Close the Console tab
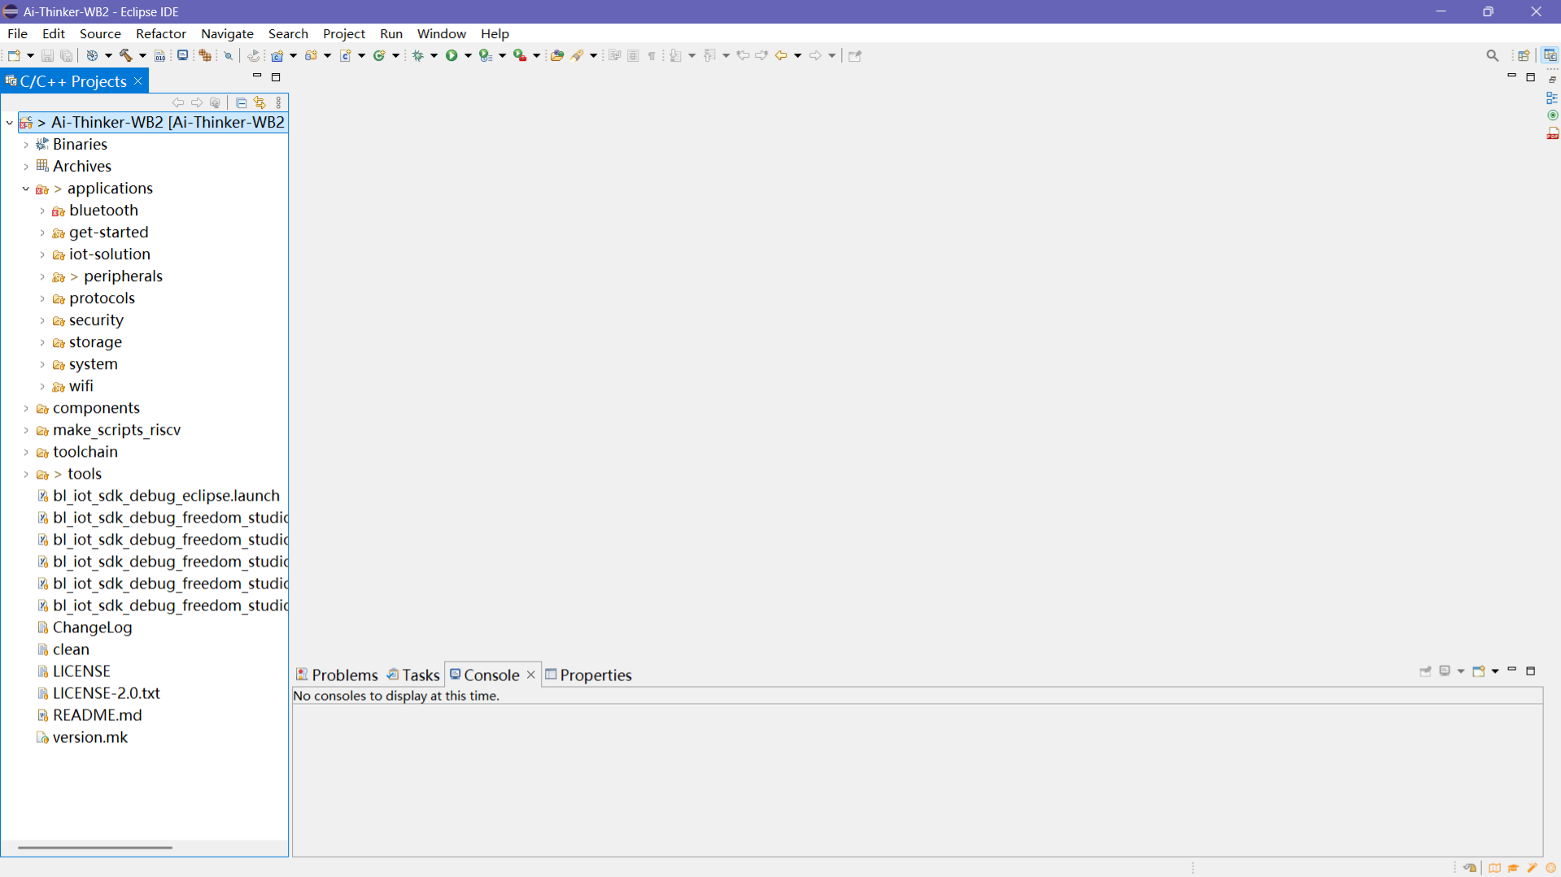Screen dimensions: 1561x877 pos(531,675)
